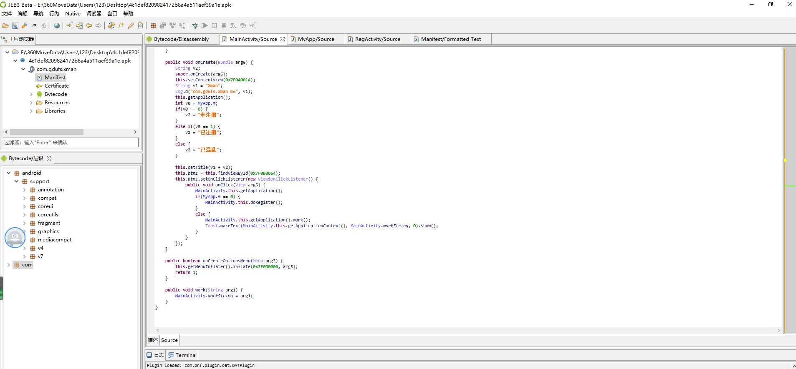Viewport: 796px width, 369px height.
Task: Click the open file folder icon
Action: [5, 26]
